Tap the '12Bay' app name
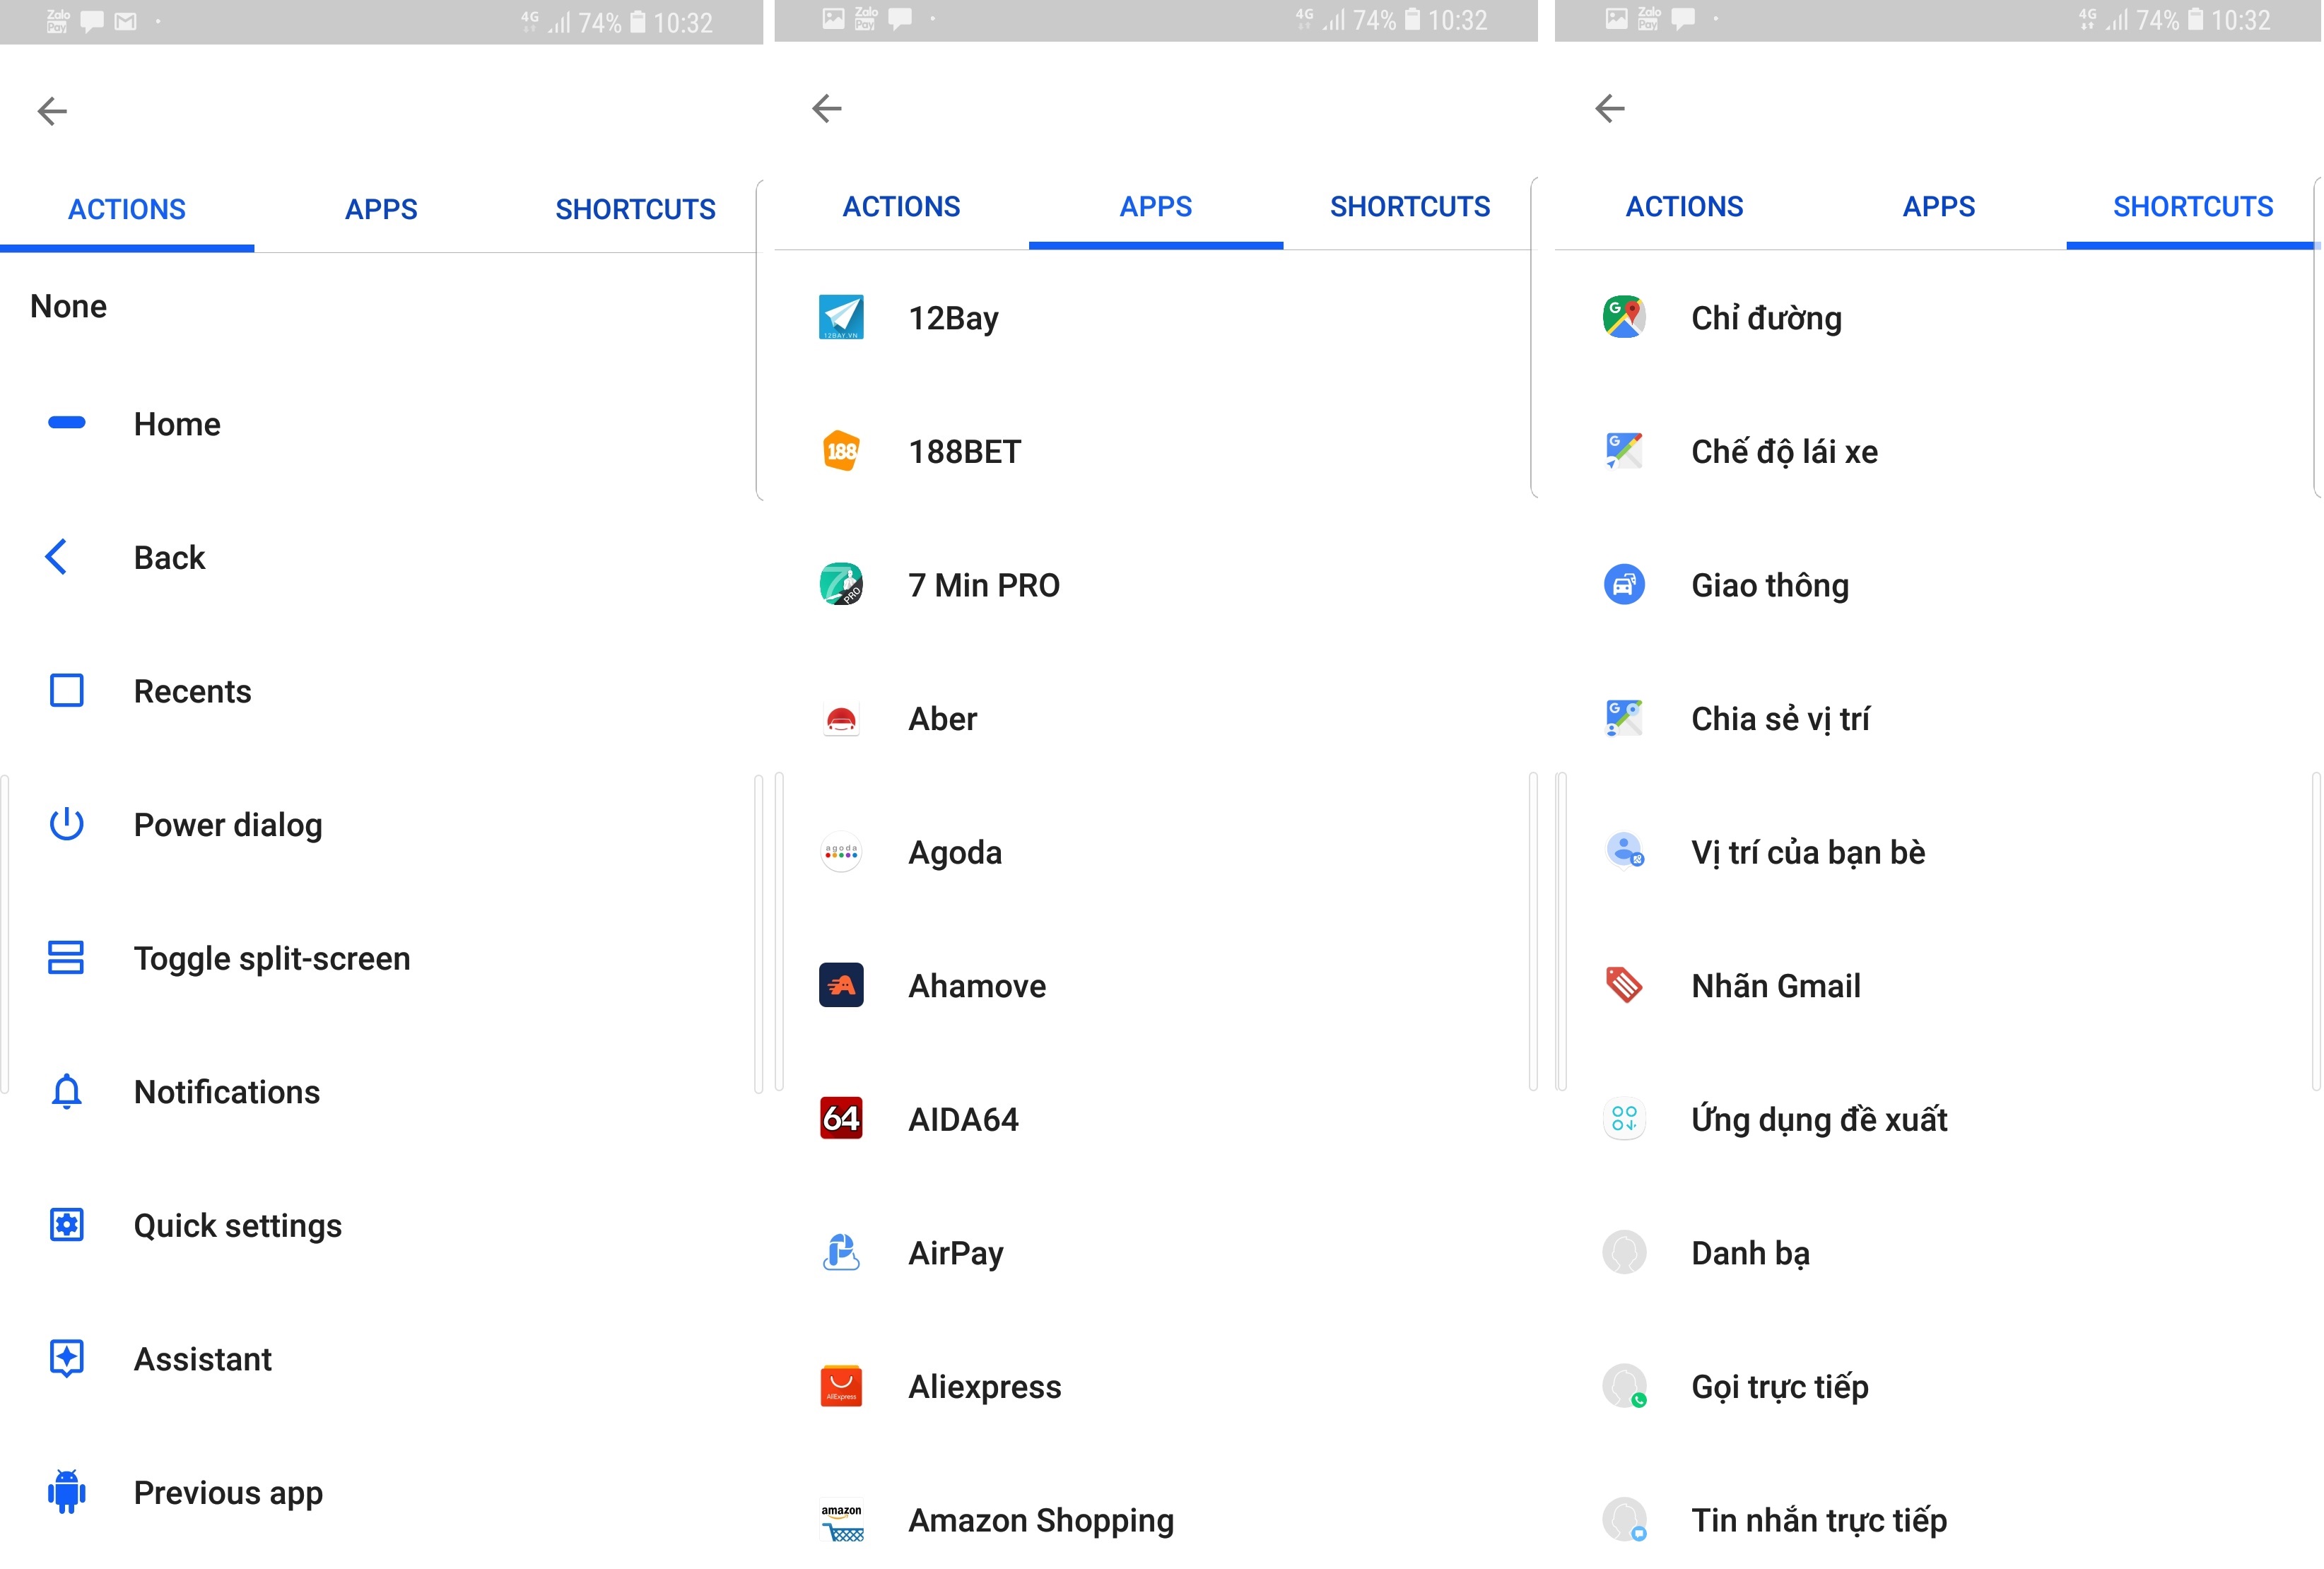 tap(953, 318)
